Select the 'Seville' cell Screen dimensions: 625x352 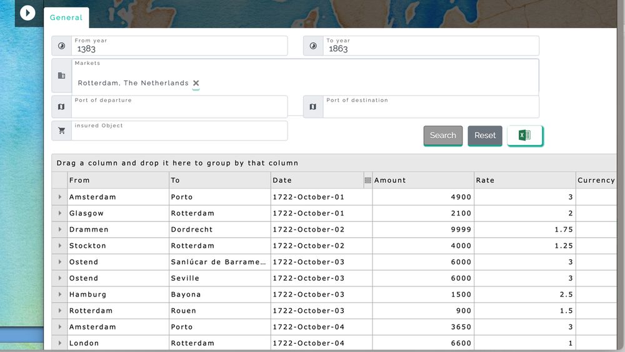coord(220,278)
